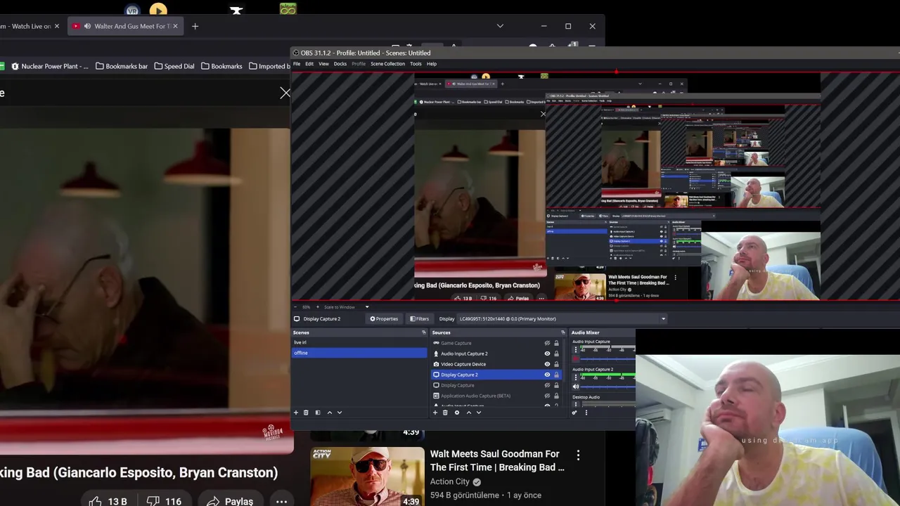
Task: Open Nuclear Power Plant bookmark
Action: pyautogui.click(x=50, y=66)
